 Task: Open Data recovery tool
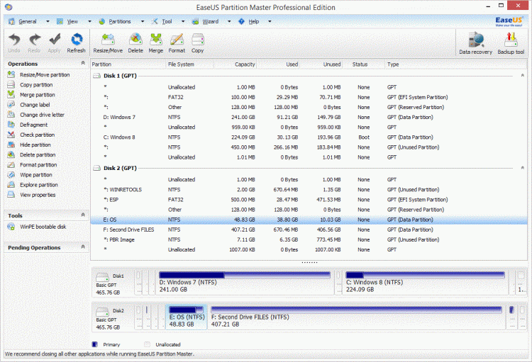(475, 43)
